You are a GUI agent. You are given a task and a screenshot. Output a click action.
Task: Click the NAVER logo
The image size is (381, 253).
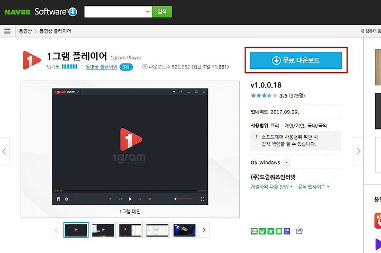[x=17, y=12]
